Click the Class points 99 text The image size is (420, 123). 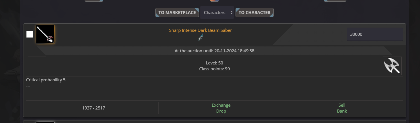pyautogui.click(x=214, y=69)
